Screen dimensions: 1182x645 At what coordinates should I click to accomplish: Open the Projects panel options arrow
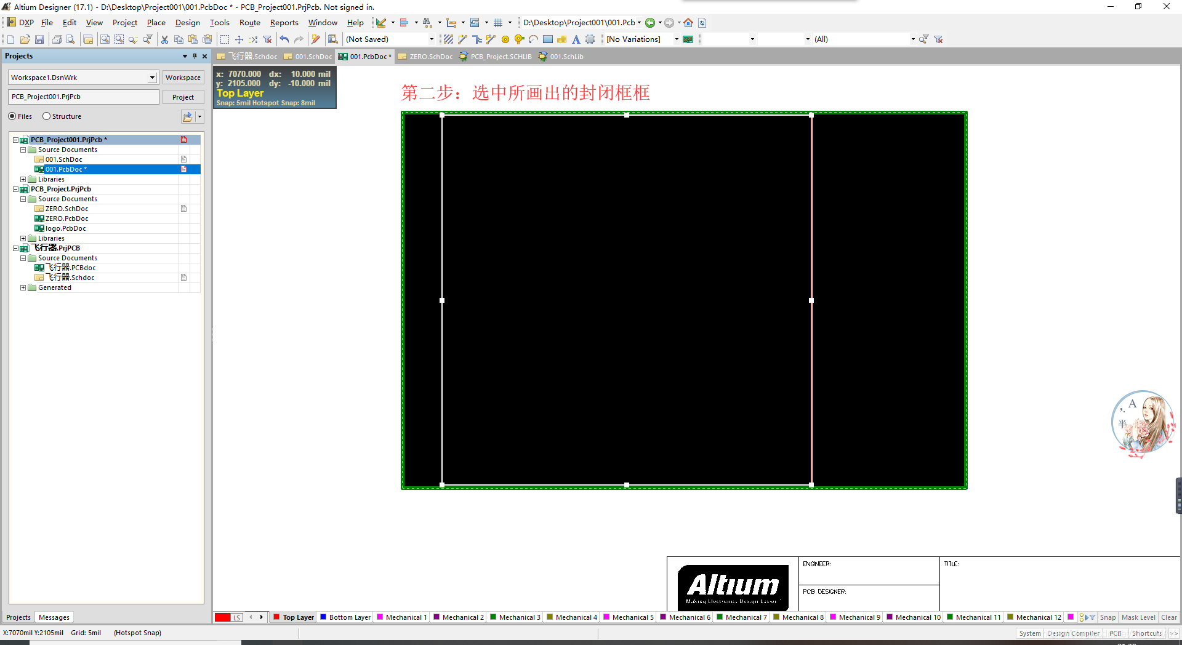click(x=185, y=56)
